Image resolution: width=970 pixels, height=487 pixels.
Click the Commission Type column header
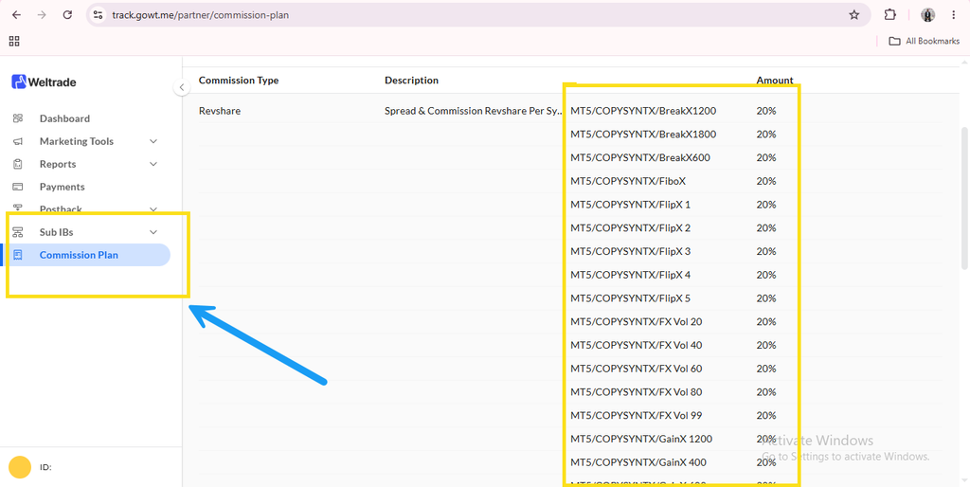pos(239,81)
